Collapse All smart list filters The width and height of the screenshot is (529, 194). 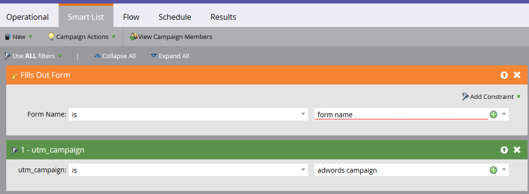115,56
